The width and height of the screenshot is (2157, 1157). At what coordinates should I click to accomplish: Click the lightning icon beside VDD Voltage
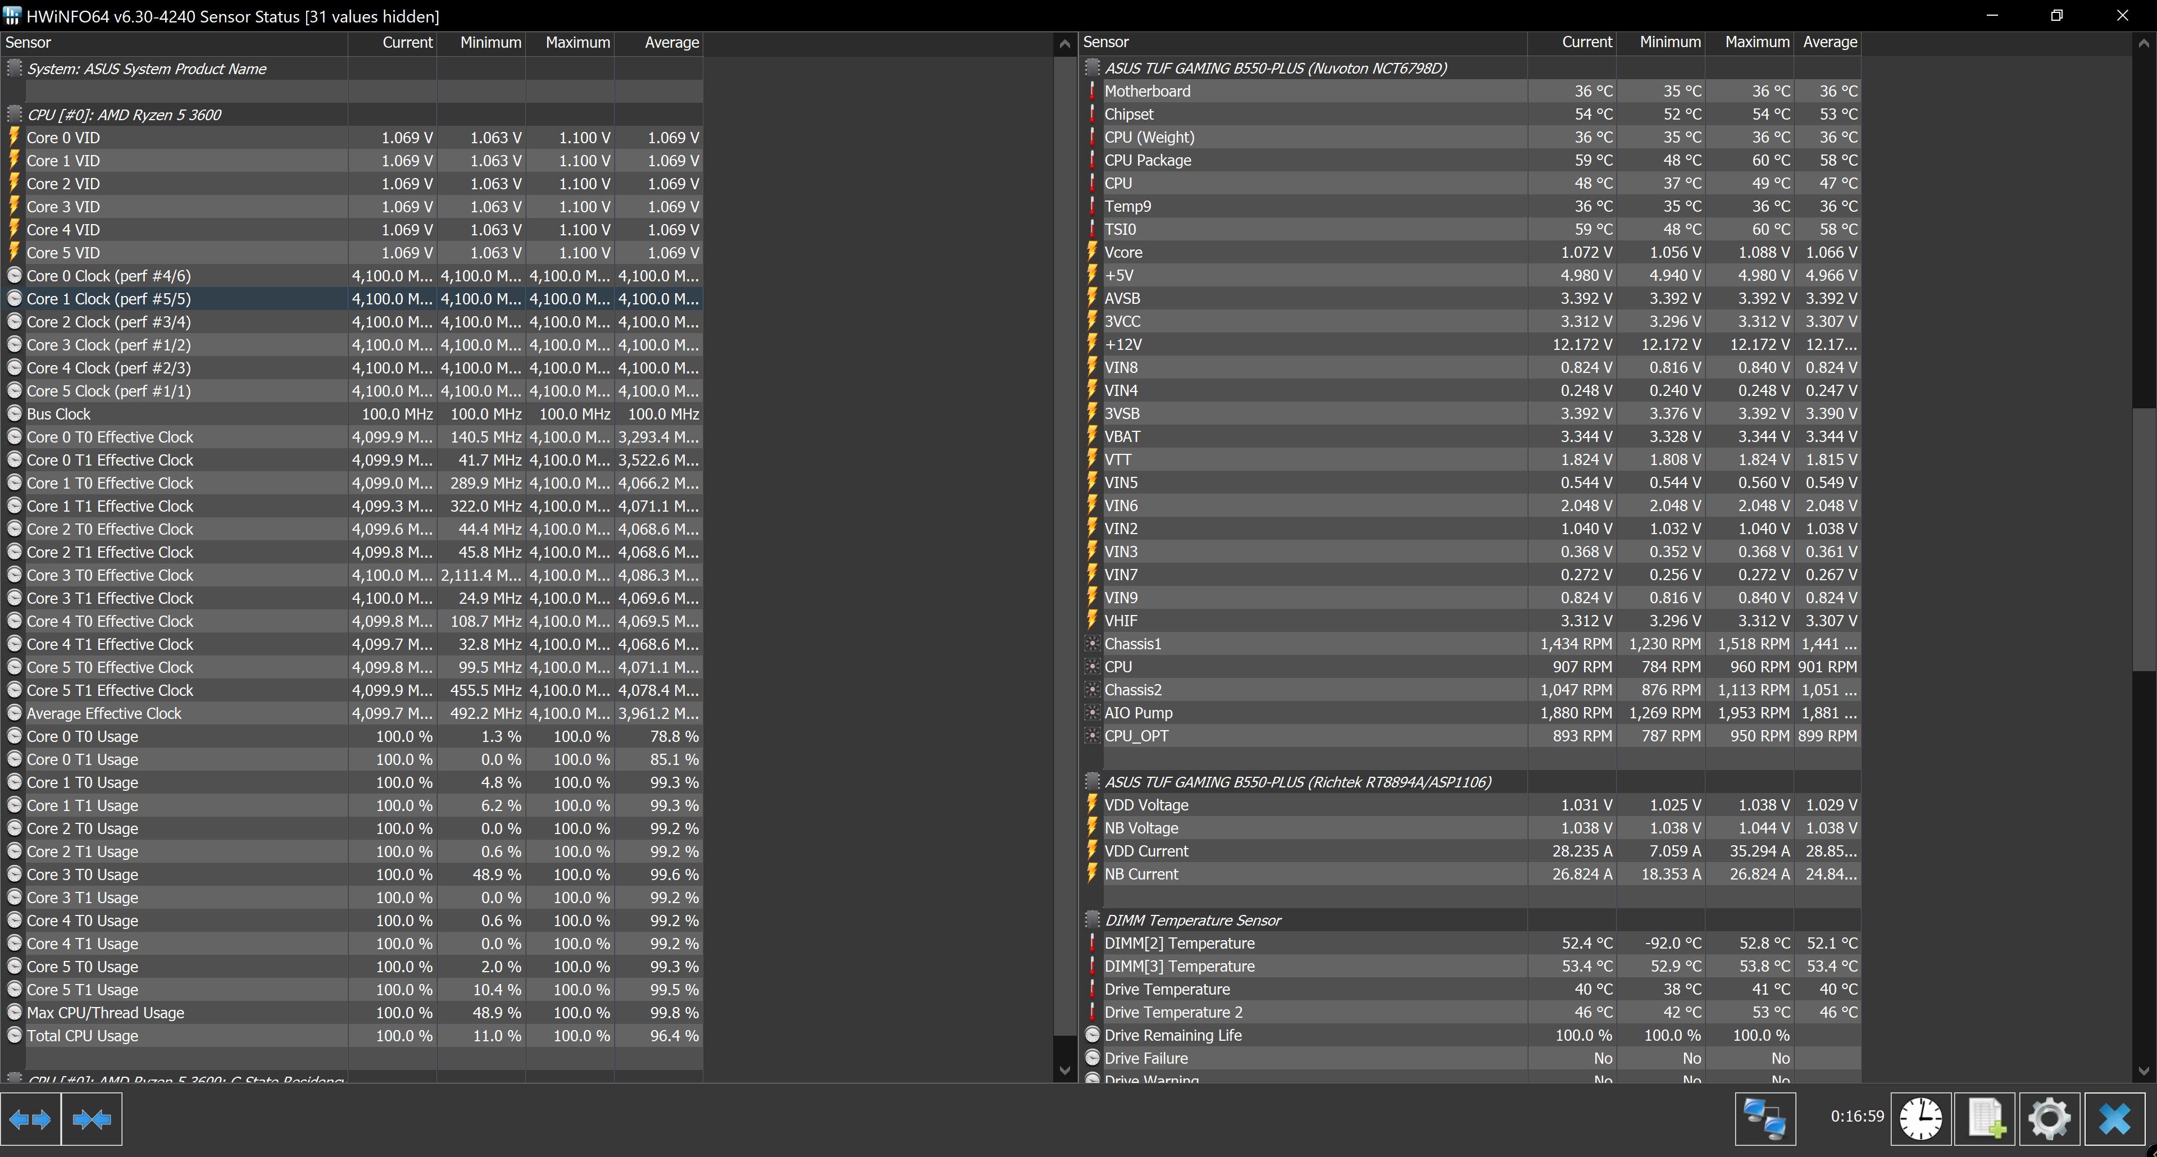click(1092, 804)
